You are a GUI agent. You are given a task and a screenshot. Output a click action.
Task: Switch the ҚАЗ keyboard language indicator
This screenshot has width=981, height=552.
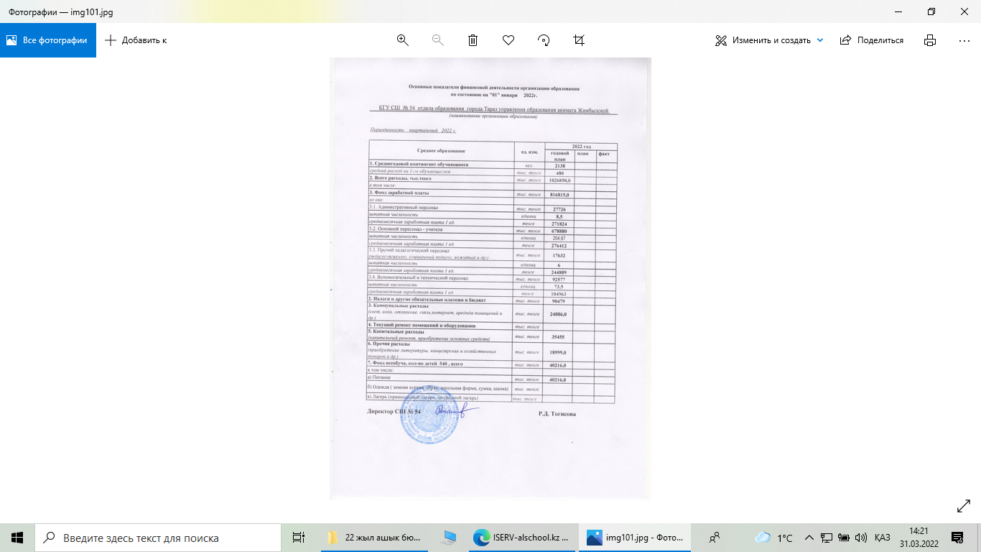pos(883,538)
